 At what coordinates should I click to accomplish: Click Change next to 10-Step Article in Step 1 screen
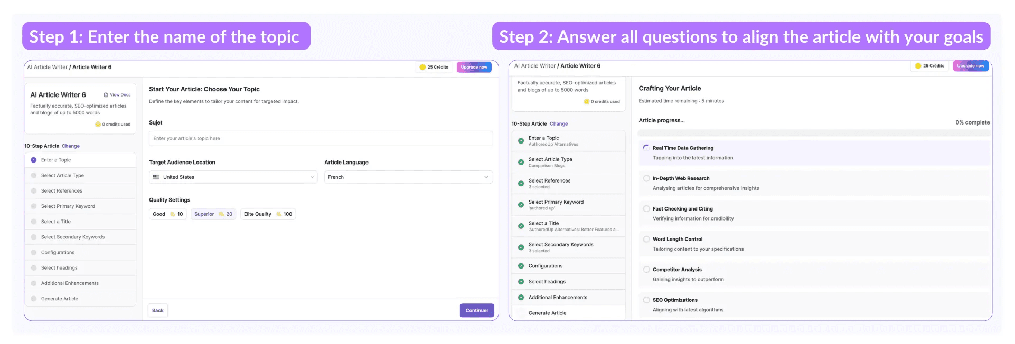(71, 146)
